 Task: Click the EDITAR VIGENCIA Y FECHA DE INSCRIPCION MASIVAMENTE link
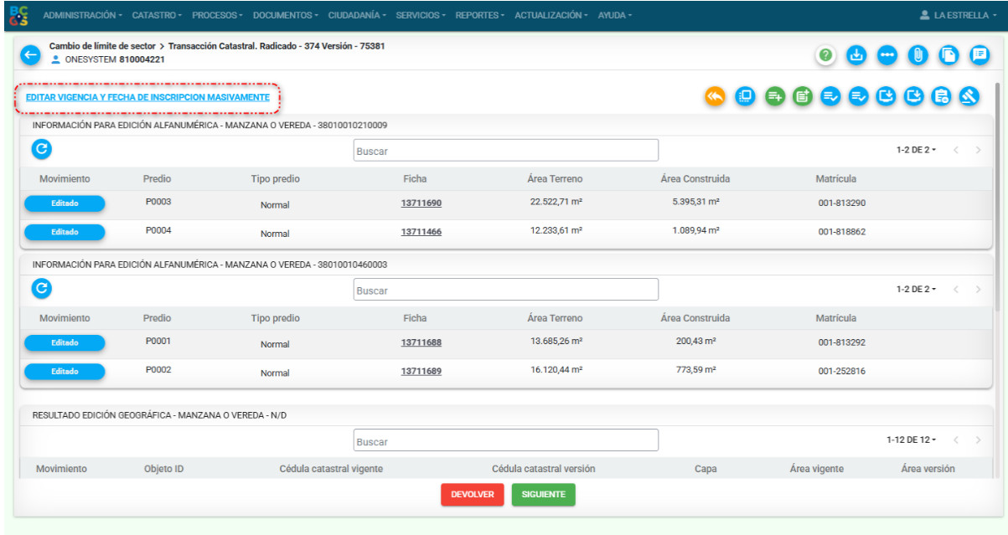tap(147, 98)
